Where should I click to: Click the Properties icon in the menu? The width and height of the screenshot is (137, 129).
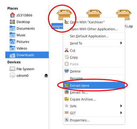(66, 120)
